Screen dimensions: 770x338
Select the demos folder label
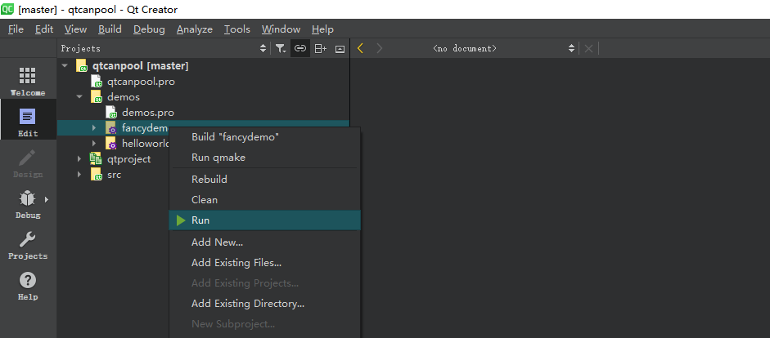pyautogui.click(x=124, y=97)
